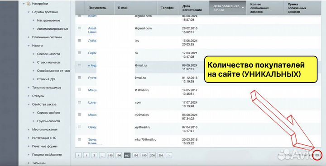Open Группы свойств item
Image resolution: width=326 pixels, height=166 pixels.
click(48, 121)
